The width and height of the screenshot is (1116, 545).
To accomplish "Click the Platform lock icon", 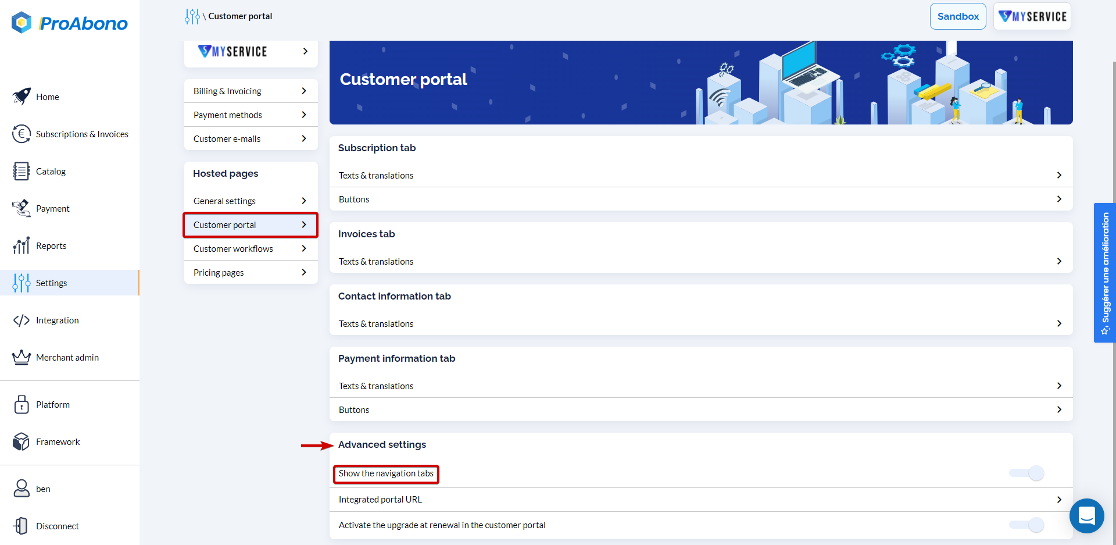I will coord(22,404).
